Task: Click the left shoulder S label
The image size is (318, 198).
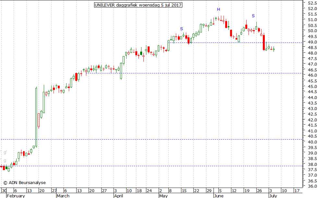Action: (x=181, y=29)
